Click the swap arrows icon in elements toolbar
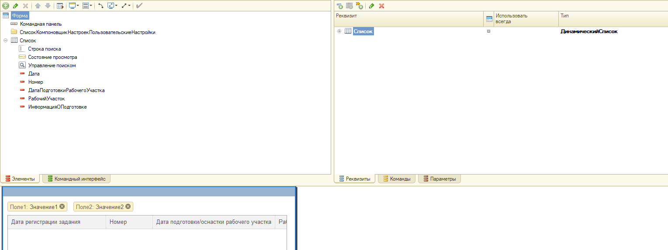Image resolution: width=668 pixels, height=250 pixels. 100,6
